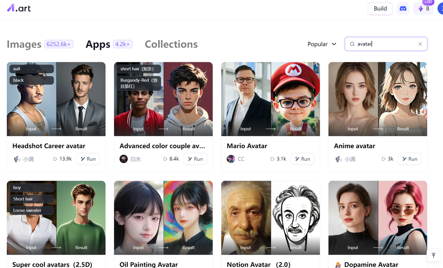
Task: Open the Popular sort dropdown
Action: coord(322,44)
